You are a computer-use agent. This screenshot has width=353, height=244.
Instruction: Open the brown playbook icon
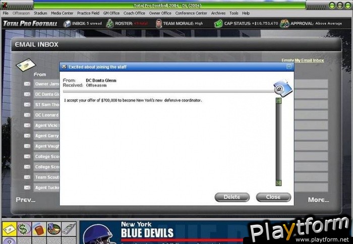[39, 229]
